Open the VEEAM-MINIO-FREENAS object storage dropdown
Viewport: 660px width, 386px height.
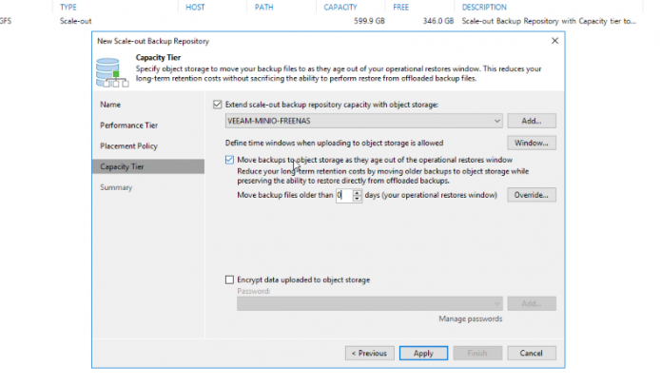pyautogui.click(x=364, y=121)
